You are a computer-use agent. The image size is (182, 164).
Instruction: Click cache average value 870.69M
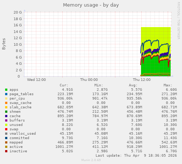pos(134,116)
